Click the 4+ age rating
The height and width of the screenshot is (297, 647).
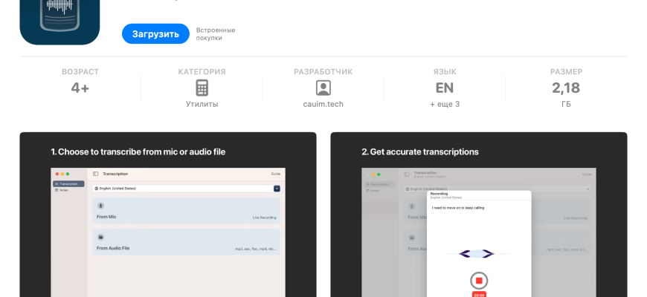click(80, 88)
